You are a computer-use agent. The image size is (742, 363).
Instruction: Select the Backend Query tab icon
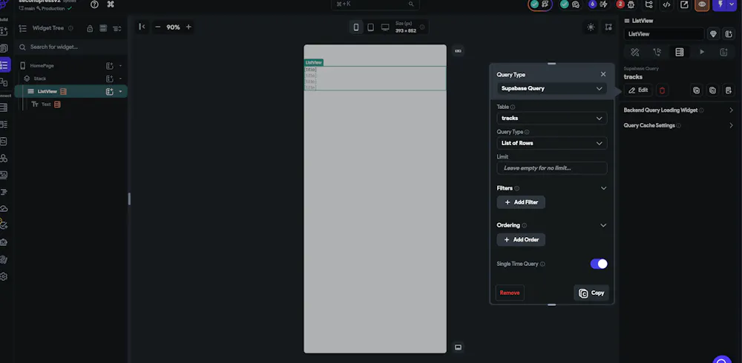tap(680, 52)
